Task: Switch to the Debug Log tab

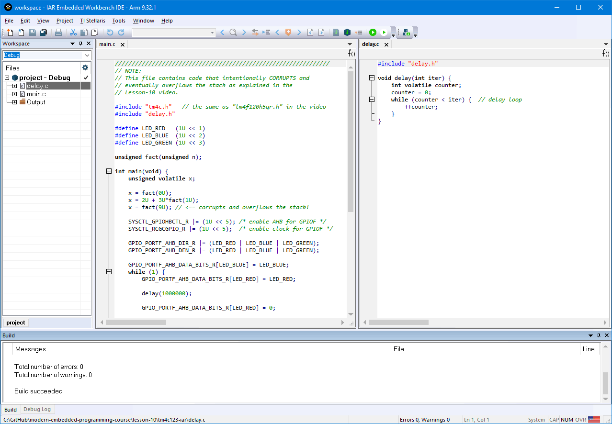Action: (37, 410)
